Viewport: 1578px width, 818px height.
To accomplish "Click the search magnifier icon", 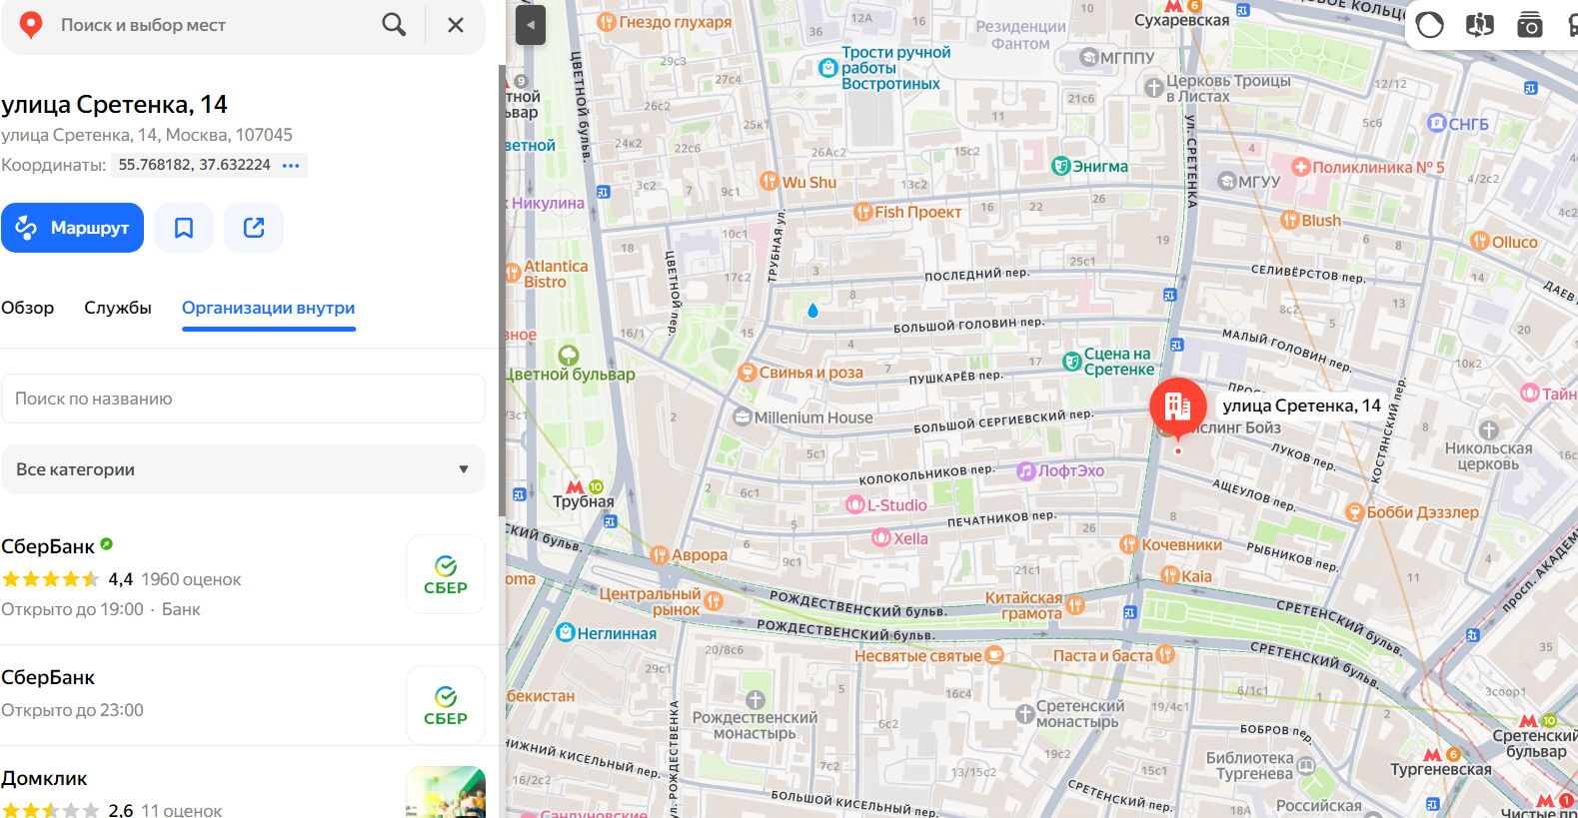I will coord(394,25).
